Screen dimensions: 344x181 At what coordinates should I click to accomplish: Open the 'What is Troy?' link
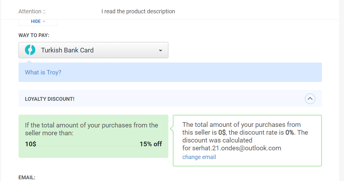point(43,72)
